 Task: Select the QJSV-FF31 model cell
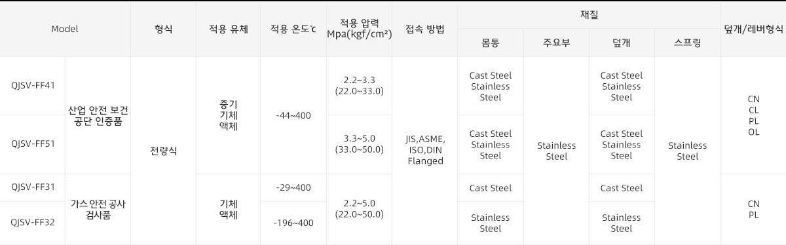pyautogui.click(x=33, y=187)
